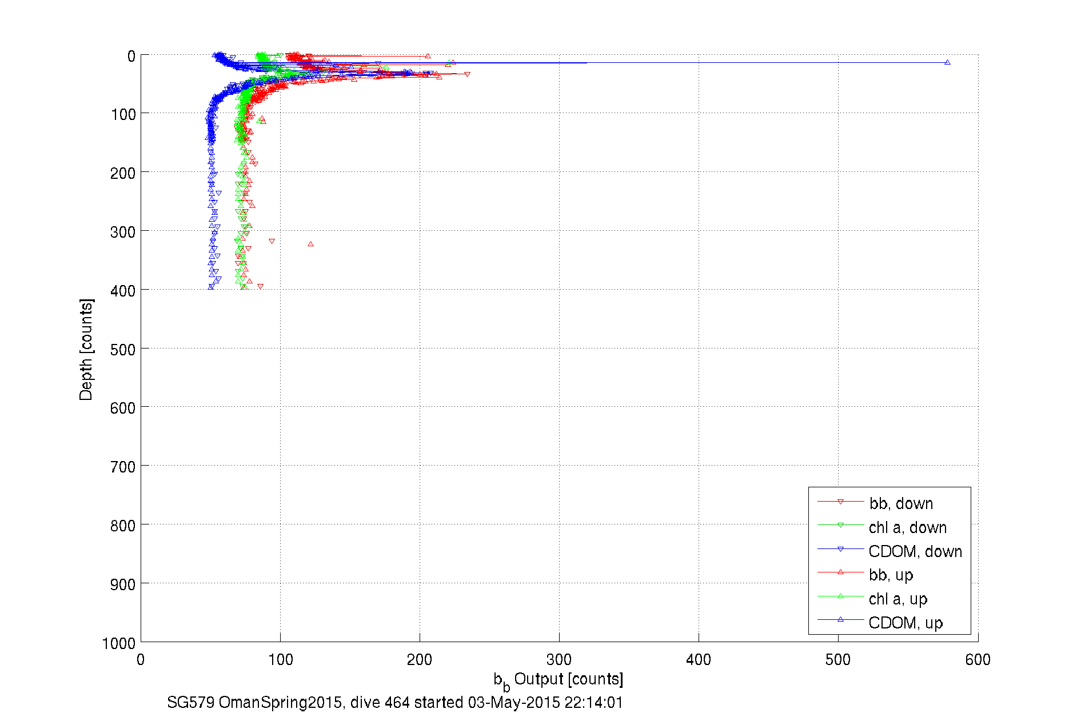Click the blue up-triangle marker for 'CDOM, up' in legend
This screenshot has height=721, width=1081.
click(840, 619)
